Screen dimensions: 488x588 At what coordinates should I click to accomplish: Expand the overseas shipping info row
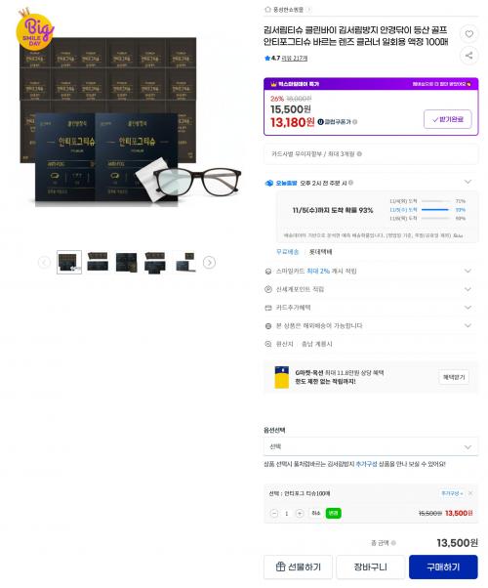(371, 325)
